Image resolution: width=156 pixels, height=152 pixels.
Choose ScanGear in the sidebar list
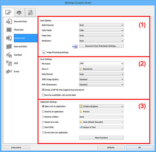tap(18, 55)
